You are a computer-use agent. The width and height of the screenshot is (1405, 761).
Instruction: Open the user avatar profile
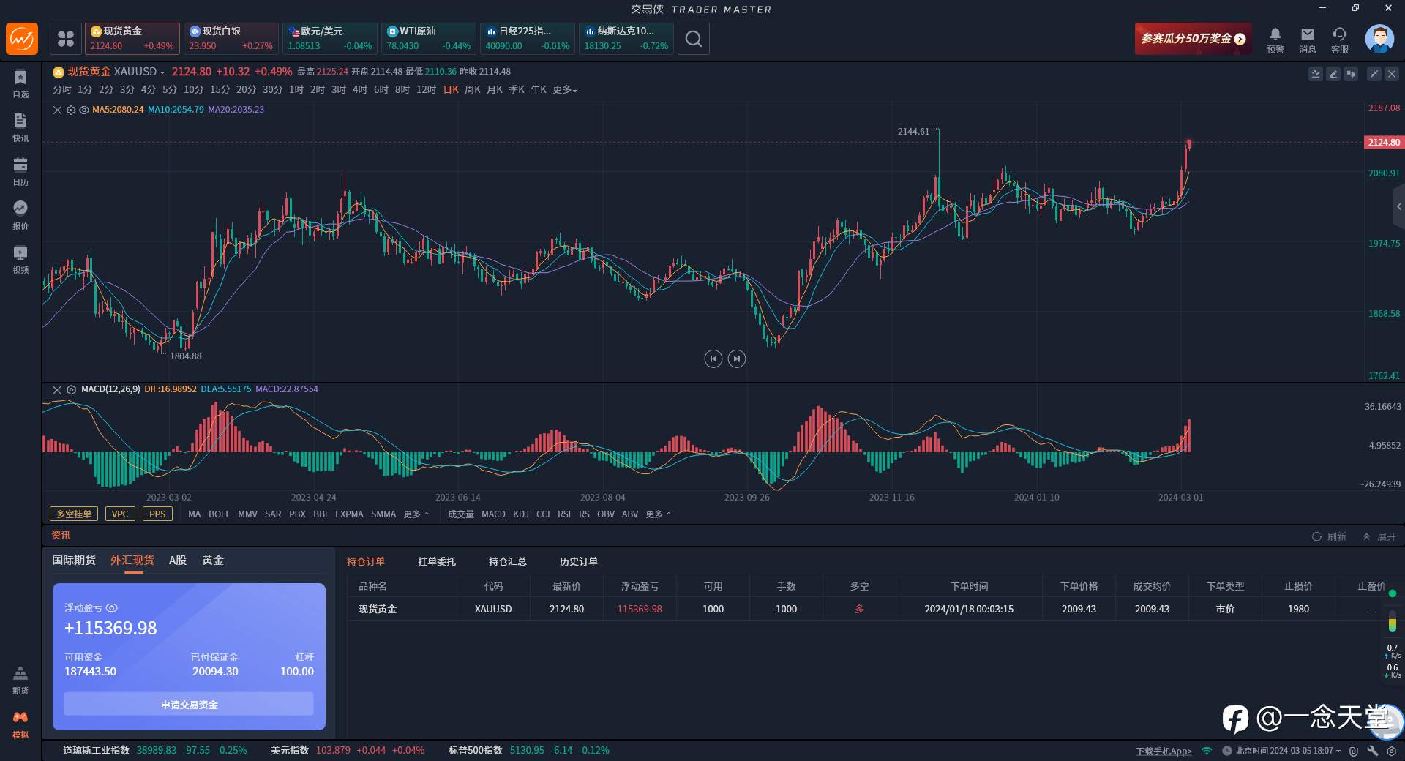pyautogui.click(x=1379, y=39)
